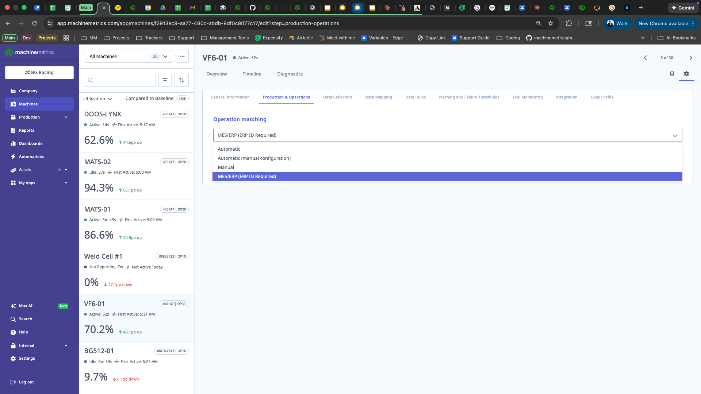The width and height of the screenshot is (701, 394).
Task: Click the machine search field
Action: click(x=120, y=80)
